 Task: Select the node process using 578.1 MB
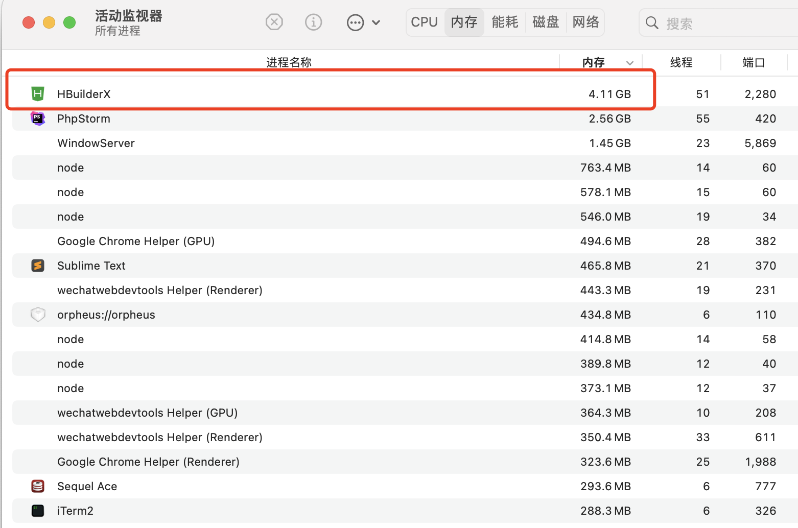405,192
